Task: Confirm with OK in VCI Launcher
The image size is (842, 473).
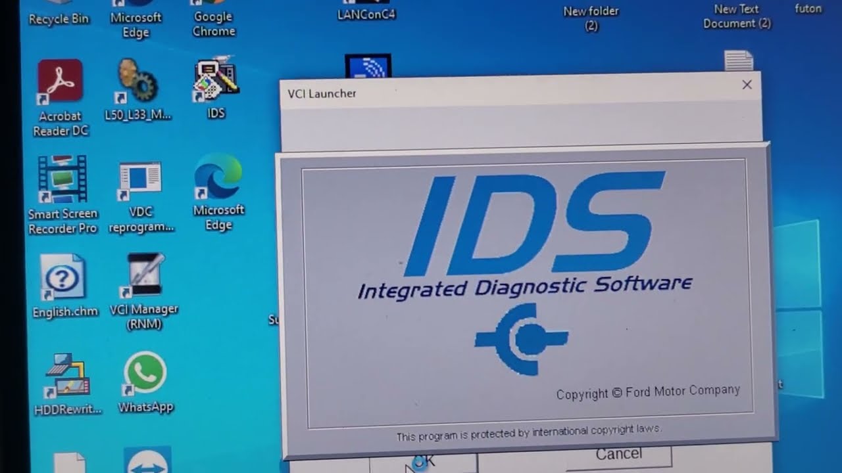Action: 423,462
